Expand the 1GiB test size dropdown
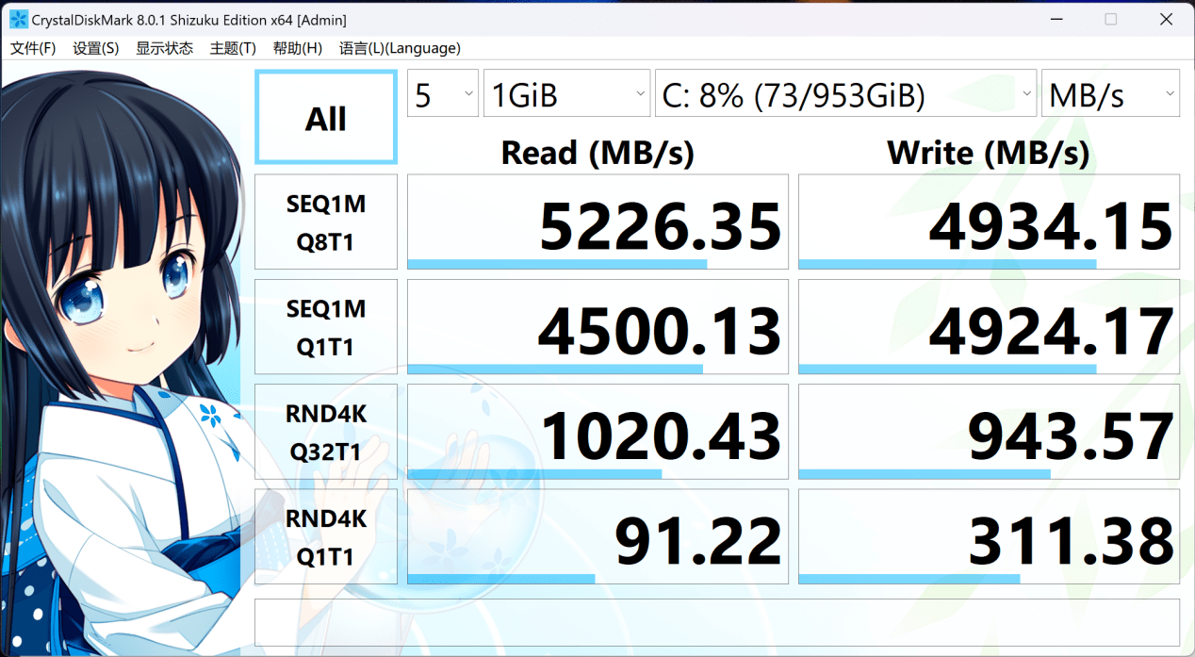The image size is (1195, 657). [566, 94]
